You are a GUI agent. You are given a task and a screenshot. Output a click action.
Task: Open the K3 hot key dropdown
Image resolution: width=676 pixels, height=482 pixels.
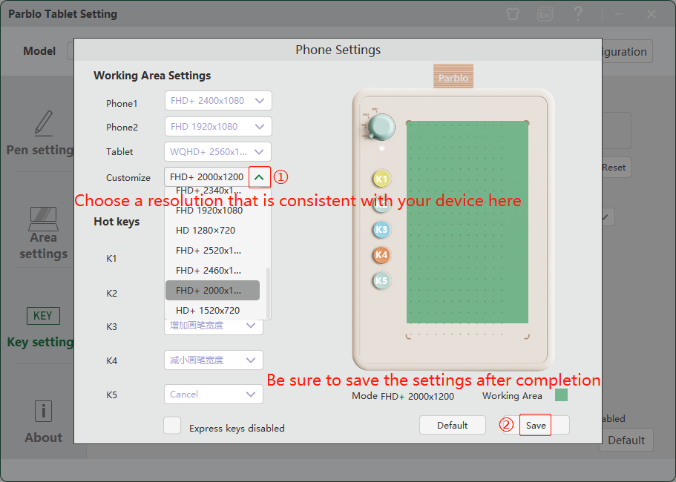click(x=214, y=326)
